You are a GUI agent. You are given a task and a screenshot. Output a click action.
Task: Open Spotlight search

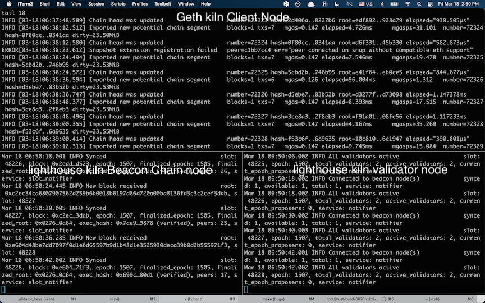(x=419, y=4)
